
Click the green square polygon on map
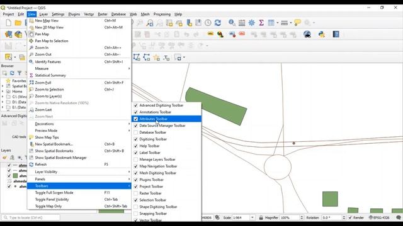pyautogui.click(x=330, y=199)
